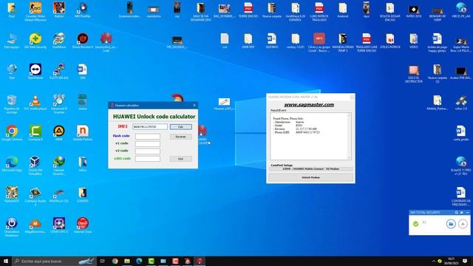Click the taskbar search box
473x266 pixels.
pos(54,261)
